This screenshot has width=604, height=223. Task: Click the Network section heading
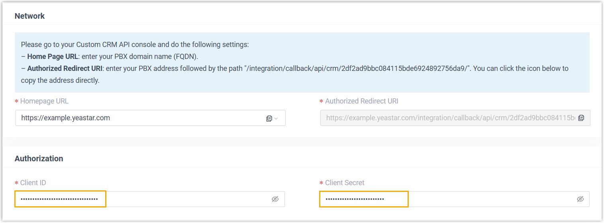click(x=30, y=16)
